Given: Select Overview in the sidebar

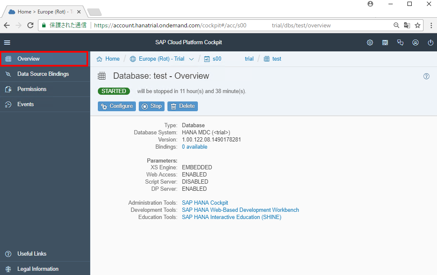Looking at the screenshot, I should point(45,59).
